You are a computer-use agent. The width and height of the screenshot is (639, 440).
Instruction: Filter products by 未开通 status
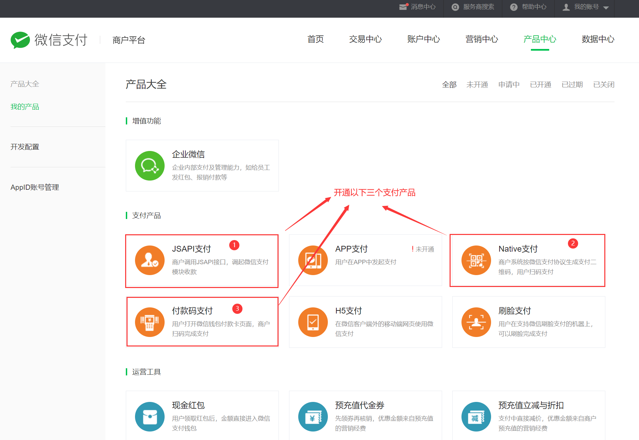coord(477,85)
